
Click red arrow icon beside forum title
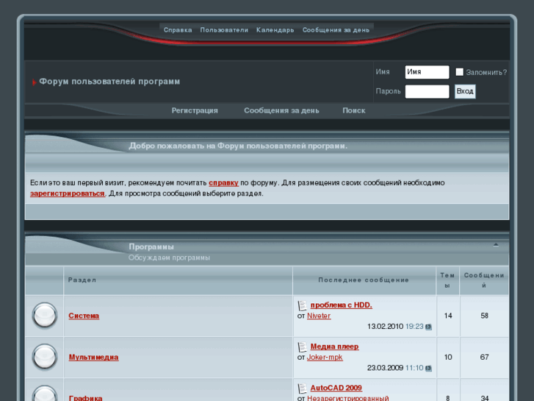pos(34,82)
